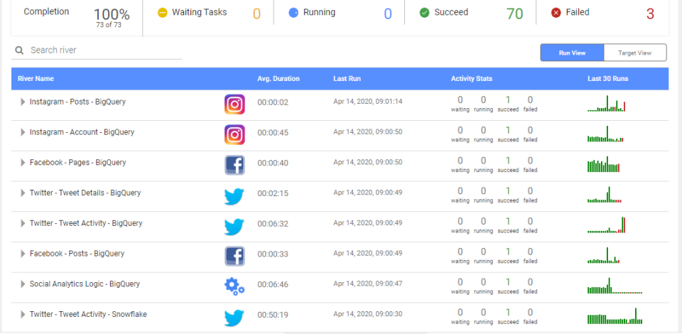Expand the Facebook - Pages - BigQuery row

coord(23,163)
